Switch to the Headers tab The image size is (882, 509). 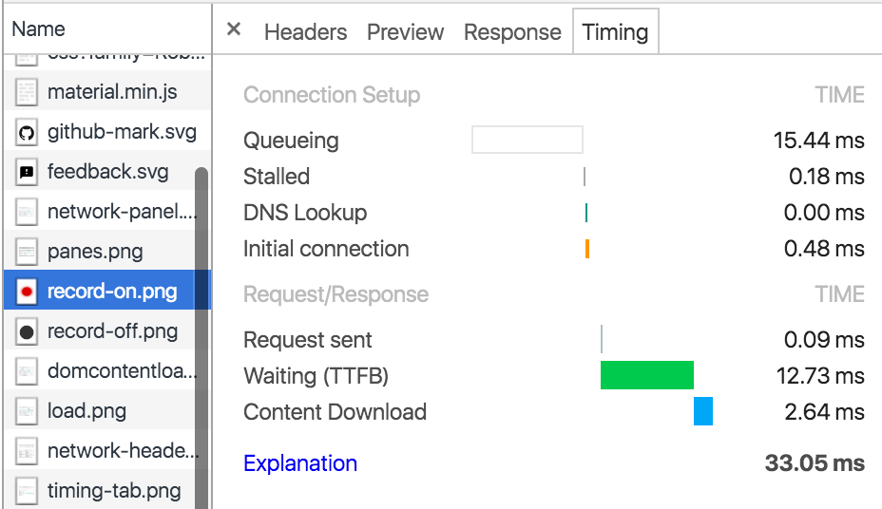[305, 32]
